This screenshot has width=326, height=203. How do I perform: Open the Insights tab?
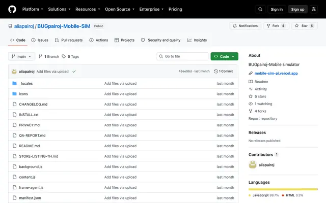coord(197,40)
